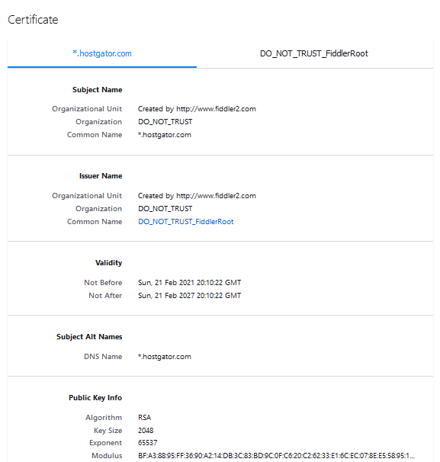Image resolution: width=440 pixels, height=462 pixels.
Task: Select Subject Organization value DO_NOT_TRUST
Action: (x=165, y=122)
